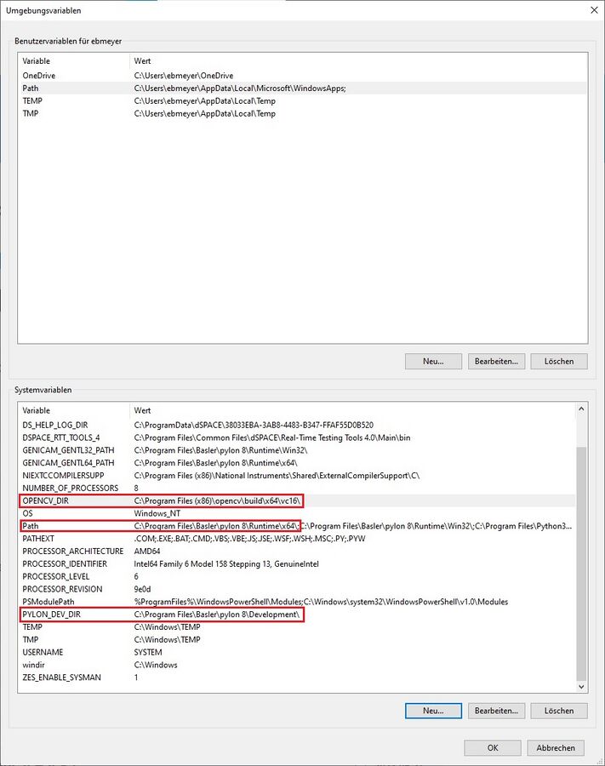
Task: Select Path in the Benutzervariablen list
Action: [31, 89]
